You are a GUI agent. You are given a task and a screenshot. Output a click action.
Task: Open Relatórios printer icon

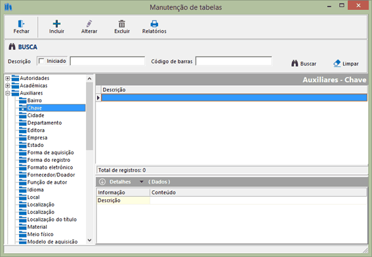click(154, 24)
